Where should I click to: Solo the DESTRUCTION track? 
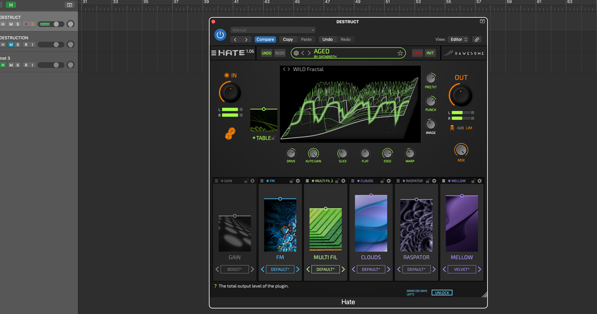tap(18, 45)
